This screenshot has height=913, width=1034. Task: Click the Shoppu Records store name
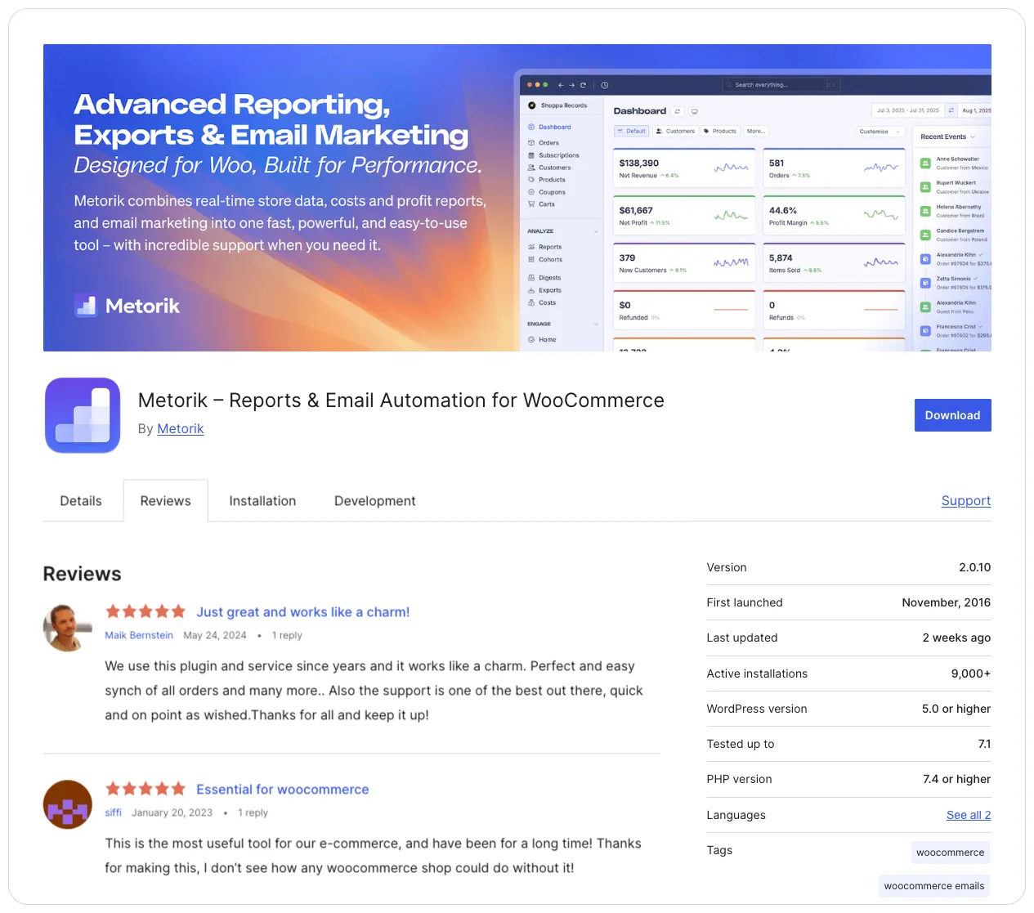(x=564, y=105)
